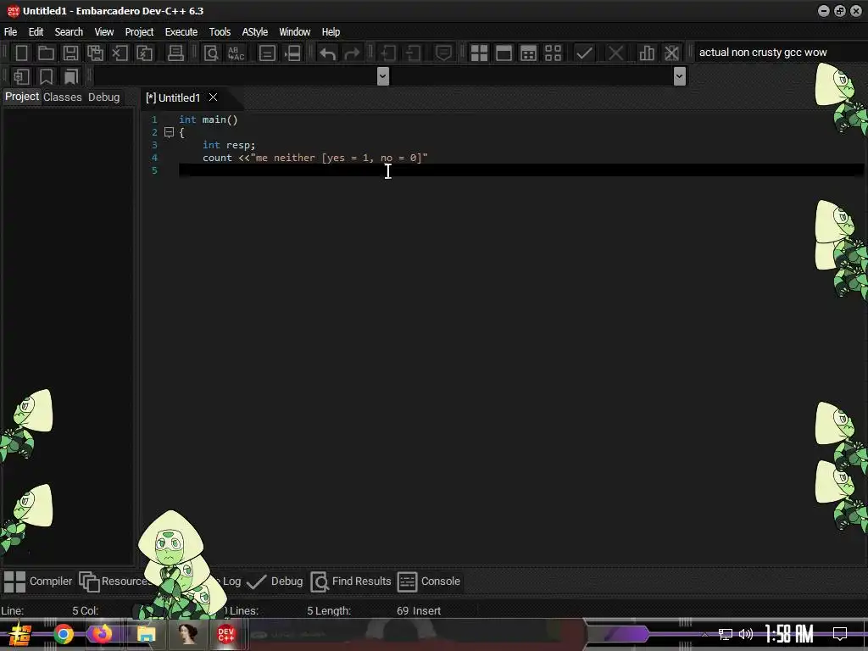Click the Redo arrow icon
The width and height of the screenshot is (868, 651).
point(352,53)
